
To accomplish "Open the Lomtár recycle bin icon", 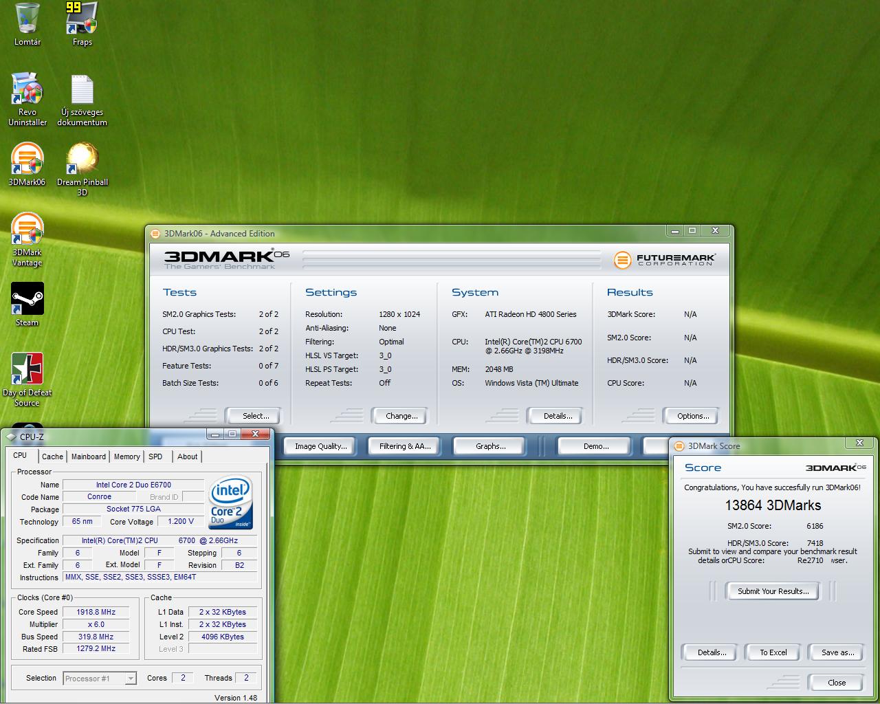I will pos(27,24).
